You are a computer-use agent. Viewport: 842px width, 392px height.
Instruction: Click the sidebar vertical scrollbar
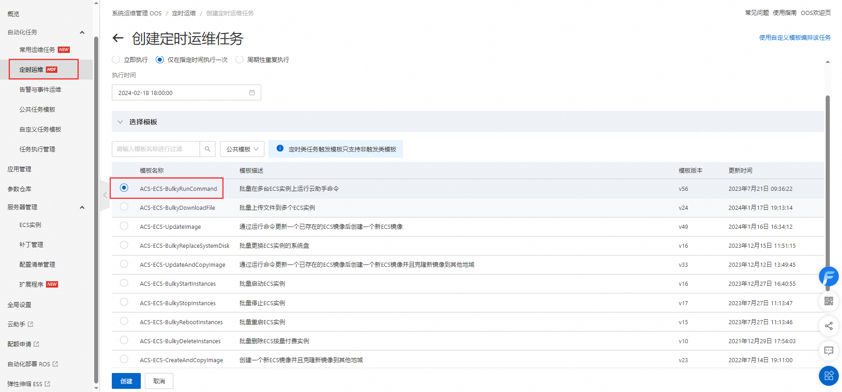[x=96, y=210]
